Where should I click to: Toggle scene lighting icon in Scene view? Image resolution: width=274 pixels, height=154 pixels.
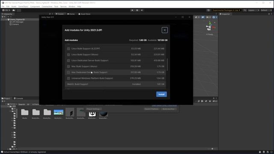tap(203, 17)
